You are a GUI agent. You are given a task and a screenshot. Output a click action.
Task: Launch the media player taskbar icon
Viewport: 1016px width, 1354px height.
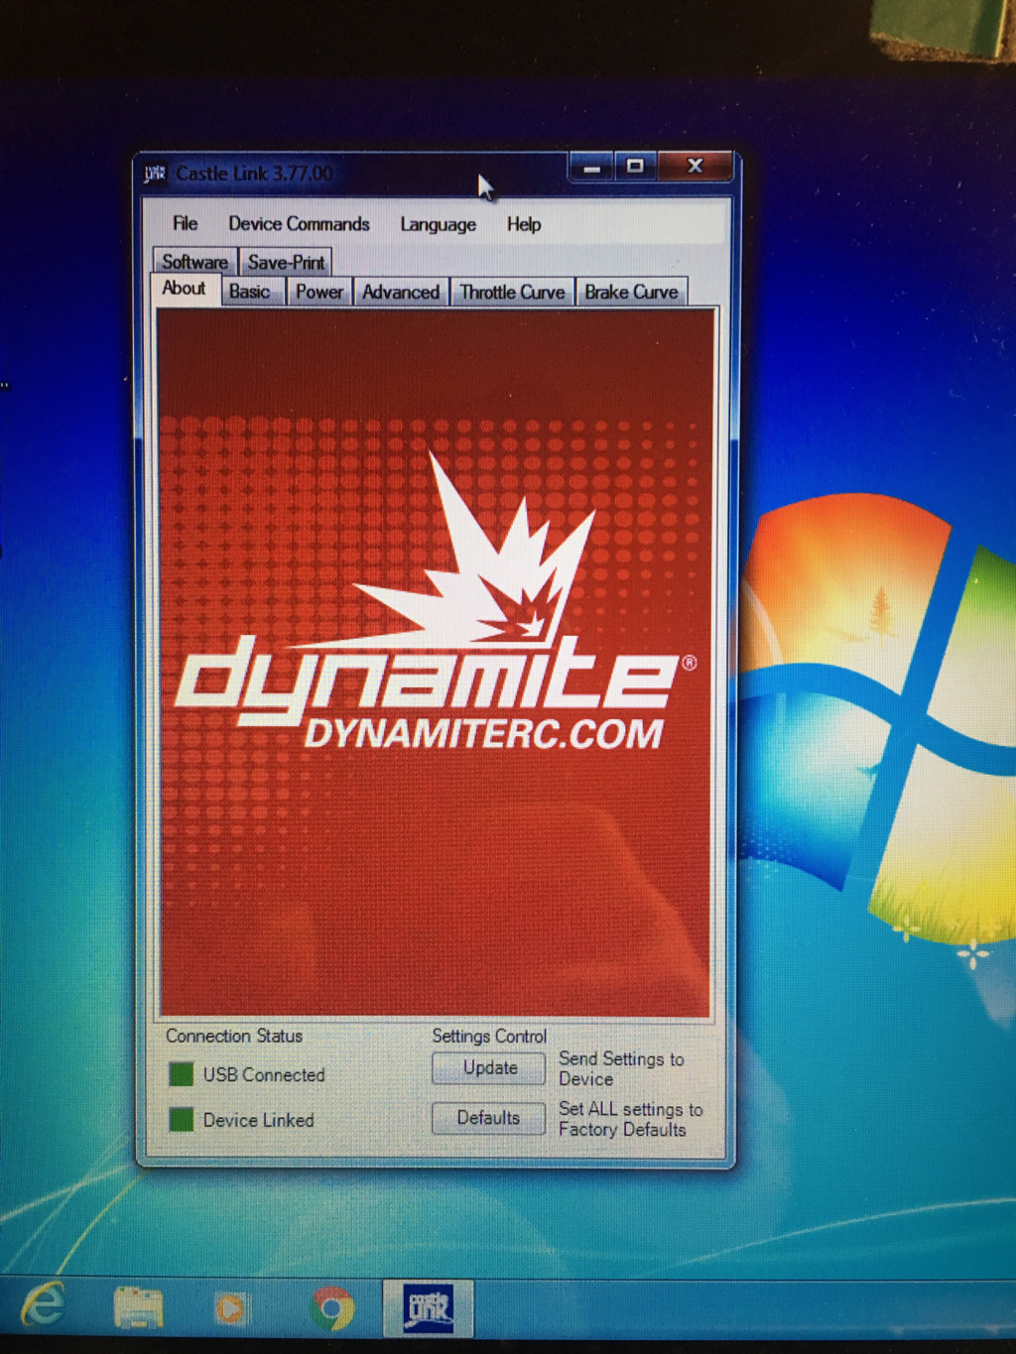(x=230, y=1309)
